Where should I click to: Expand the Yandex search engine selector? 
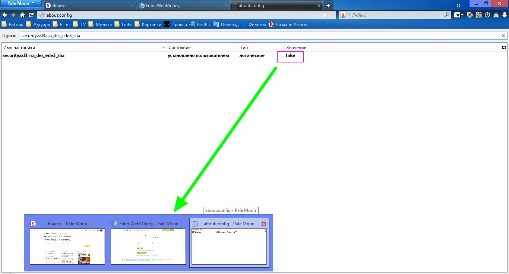point(345,15)
